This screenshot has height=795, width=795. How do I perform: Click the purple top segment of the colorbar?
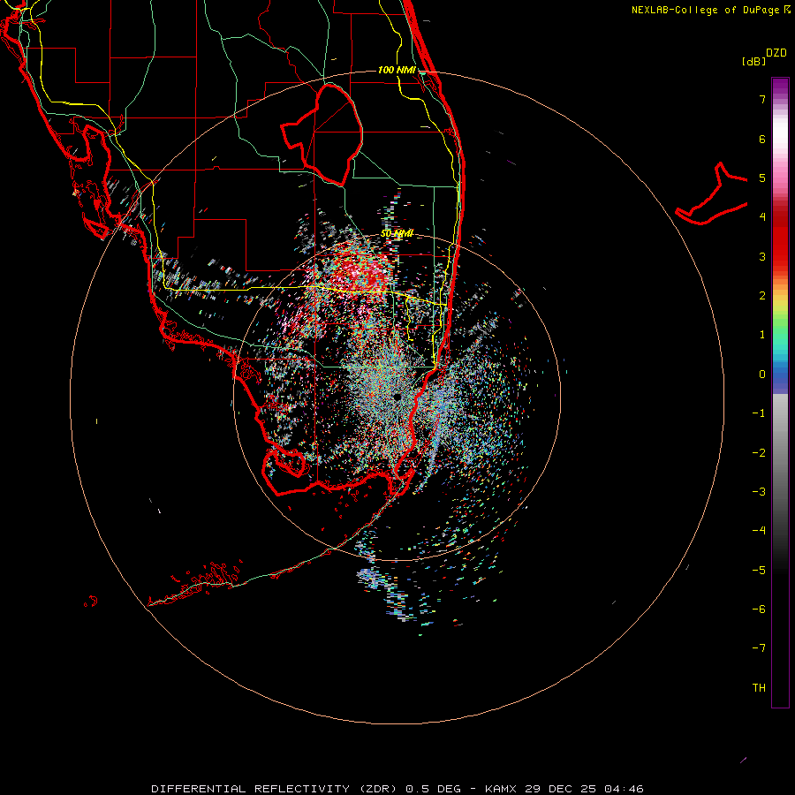[x=780, y=87]
